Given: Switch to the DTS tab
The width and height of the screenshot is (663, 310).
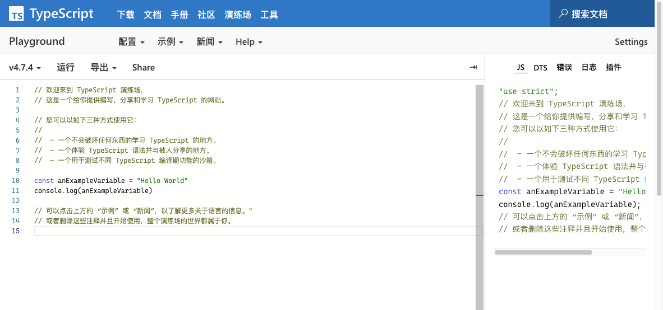Looking at the screenshot, I should [540, 68].
